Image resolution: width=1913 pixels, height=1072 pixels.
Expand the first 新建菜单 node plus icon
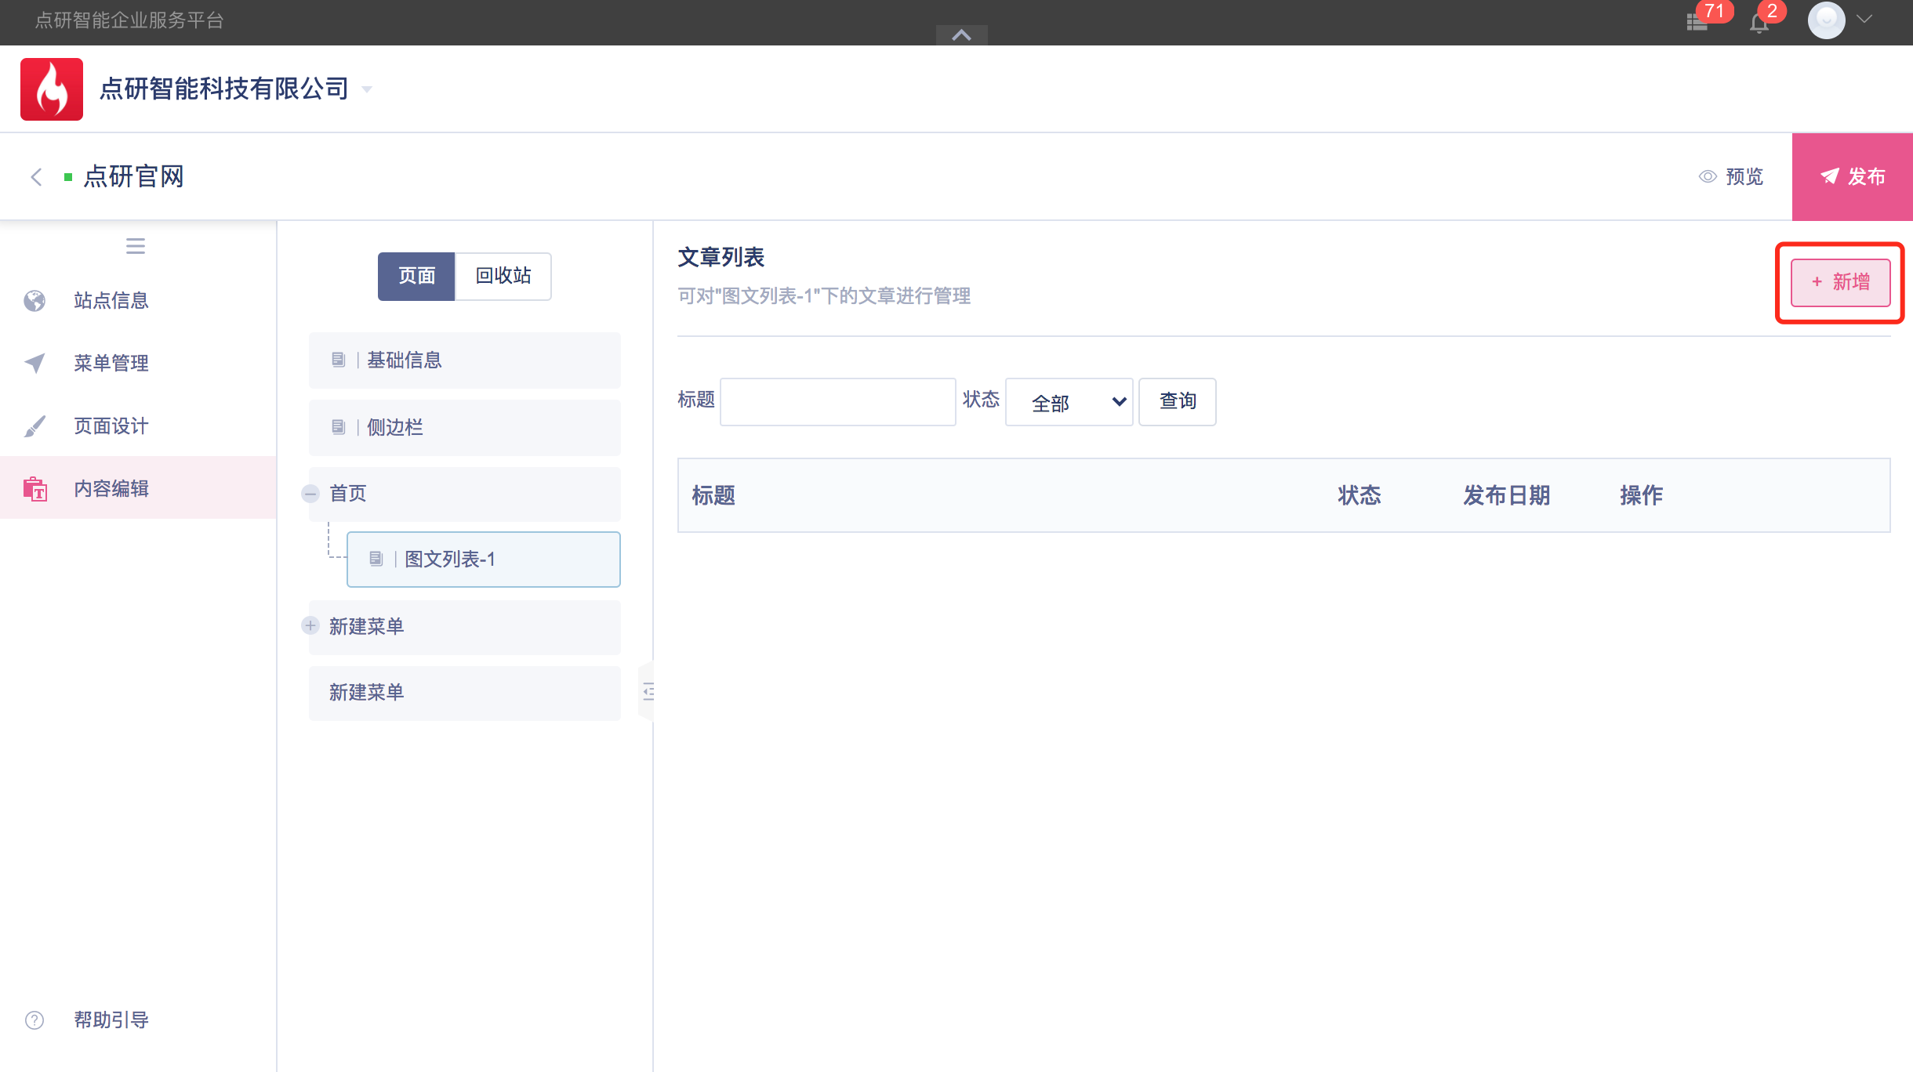[x=310, y=625]
